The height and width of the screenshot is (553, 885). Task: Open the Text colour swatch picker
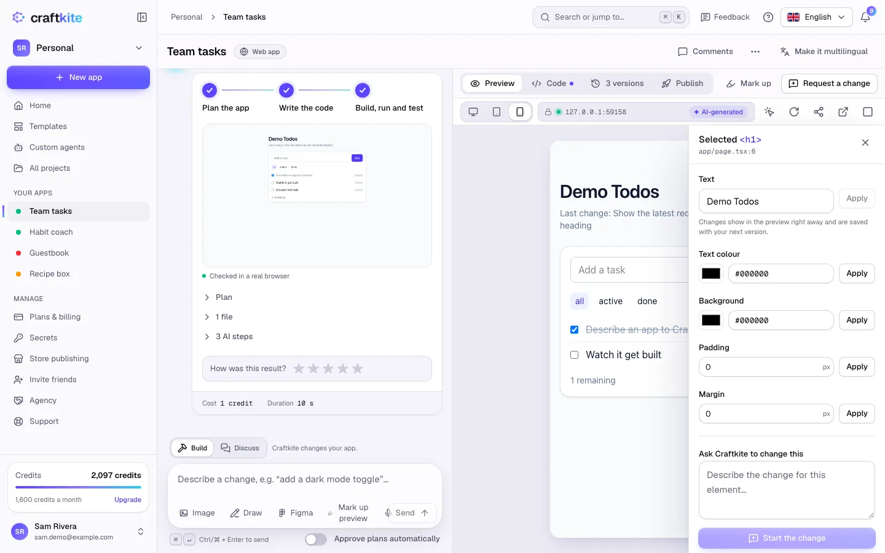pyautogui.click(x=711, y=273)
